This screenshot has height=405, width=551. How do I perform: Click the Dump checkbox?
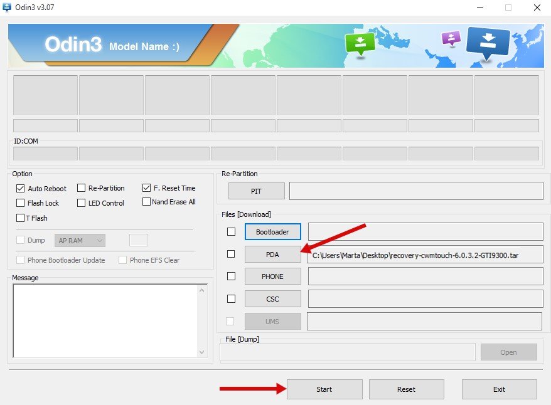point(20,239)
